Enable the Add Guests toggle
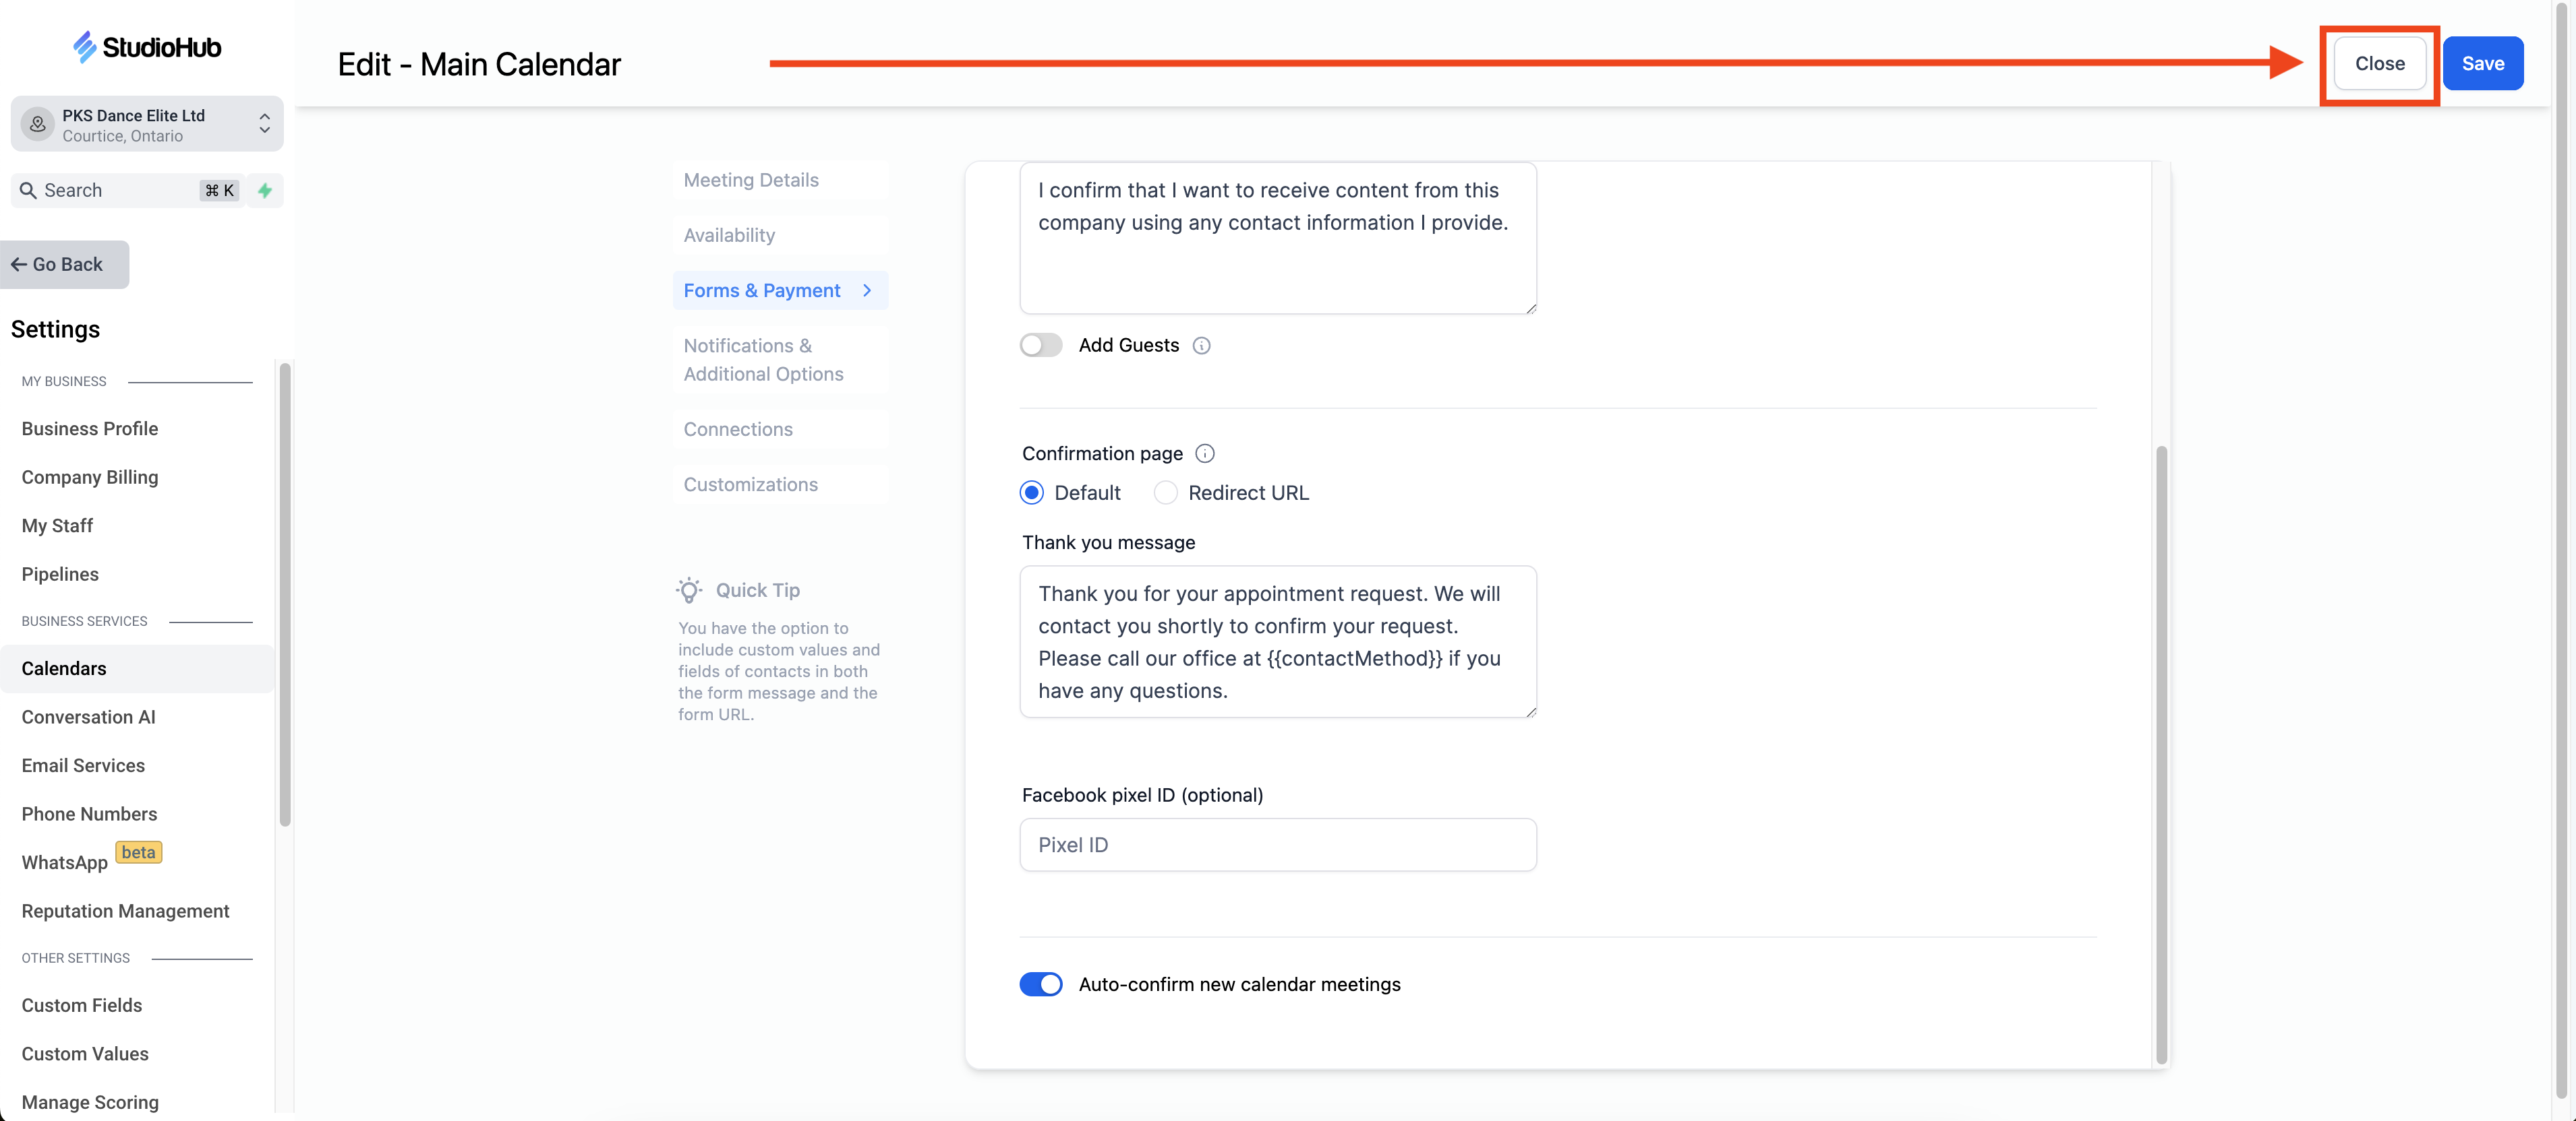This screenshot has width=2576, height=1121. point(1040,346)
